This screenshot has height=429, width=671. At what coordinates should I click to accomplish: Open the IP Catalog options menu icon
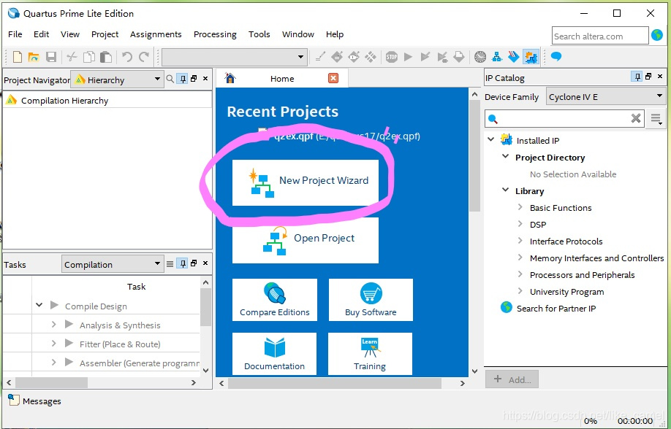pyautogui.click(x=656, y=118)
